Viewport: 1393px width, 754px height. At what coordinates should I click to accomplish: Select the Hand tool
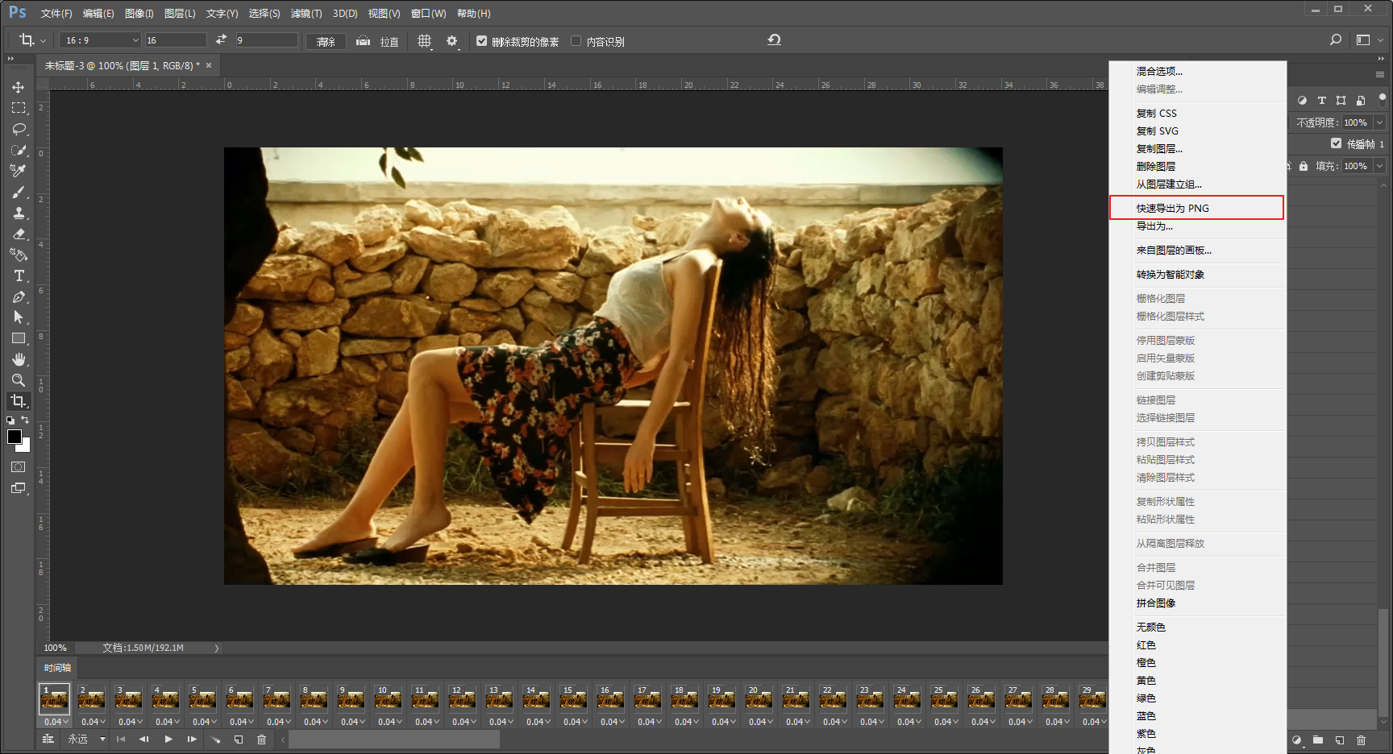click(19, 359)
